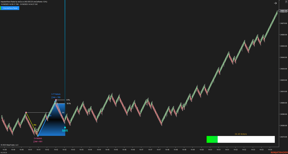Click the 24660.00 price axis label

[283, 35]
